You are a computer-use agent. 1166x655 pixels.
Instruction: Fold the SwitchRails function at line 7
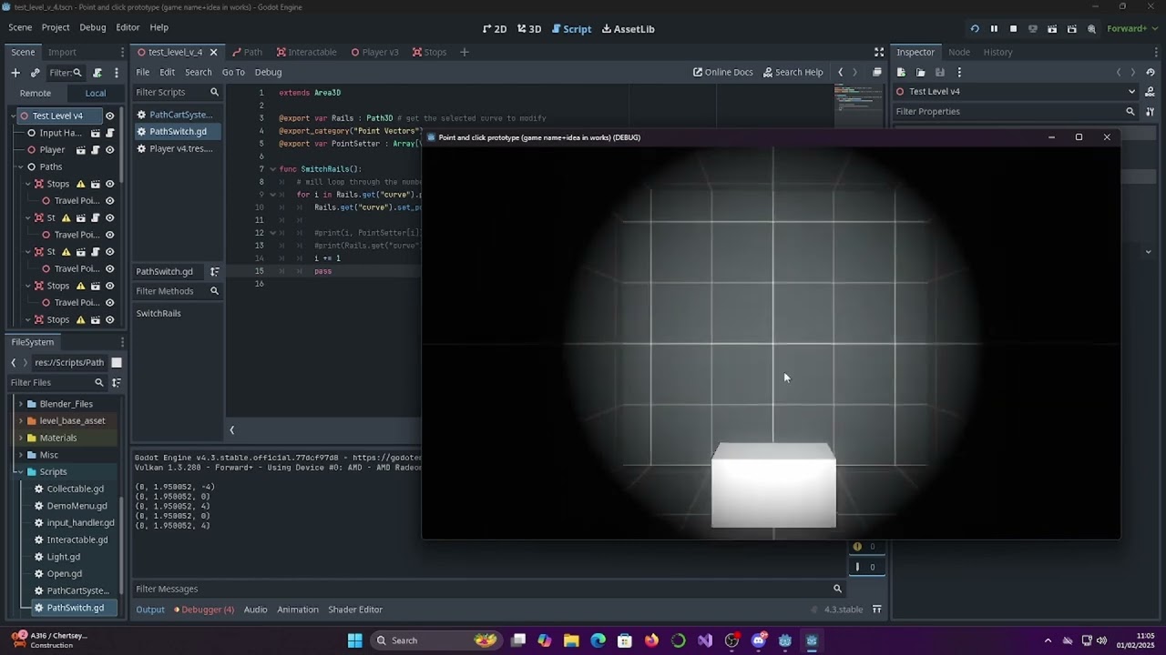point(272,169)
